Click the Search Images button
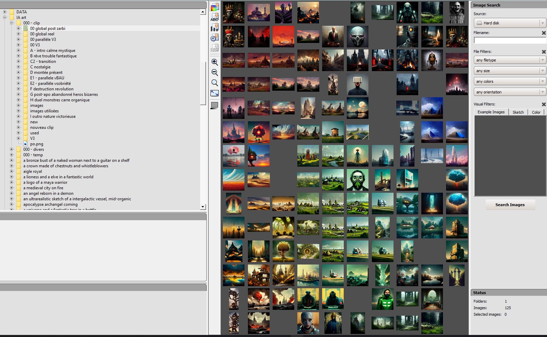Viewport: 547px width, 337px height. point(510,205)
